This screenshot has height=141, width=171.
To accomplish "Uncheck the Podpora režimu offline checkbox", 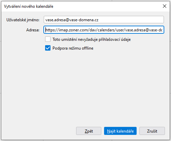I will [x=48, y=48].
